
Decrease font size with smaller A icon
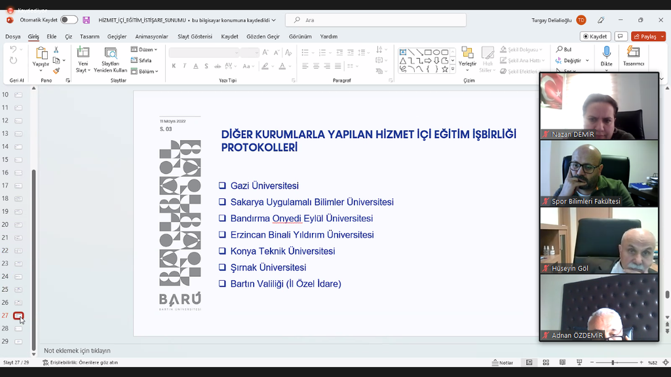tap(277, 52)
